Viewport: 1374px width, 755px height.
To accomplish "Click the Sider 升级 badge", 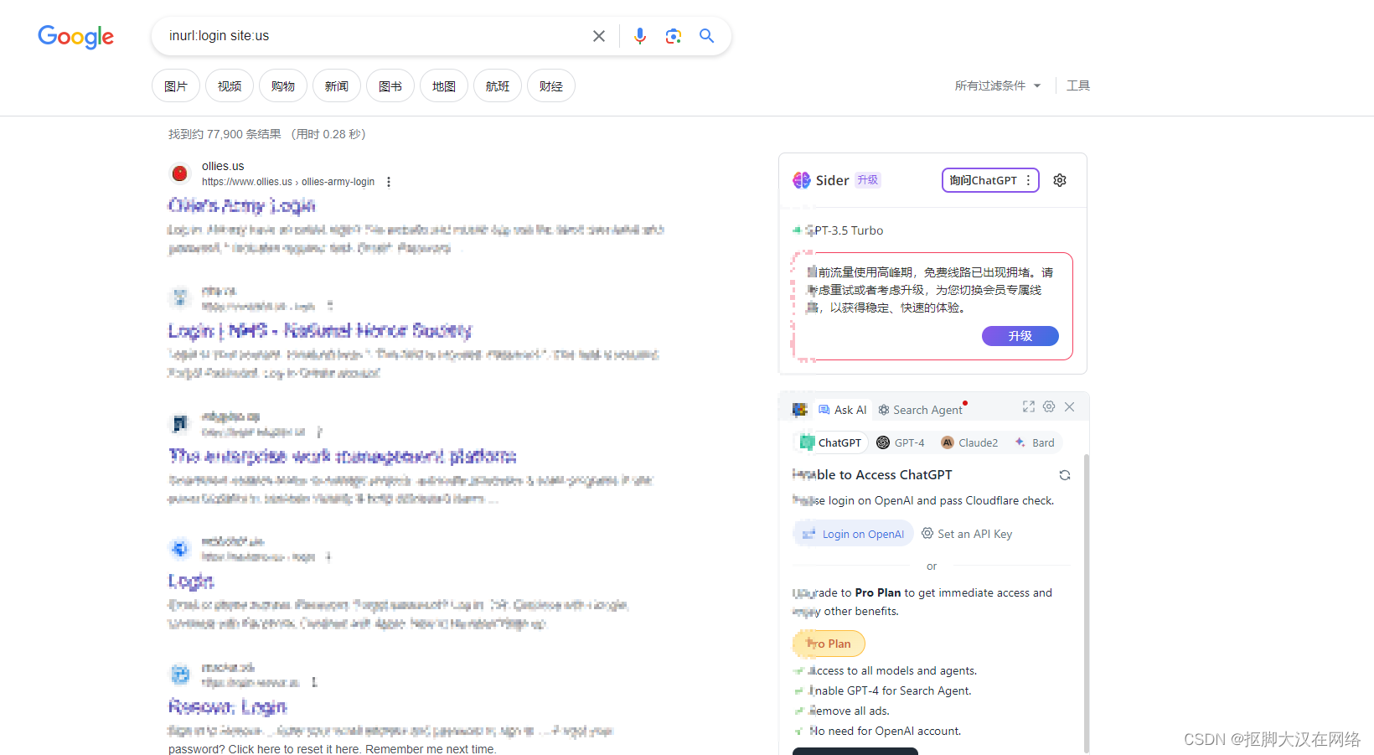I will click(x=868, y=180).
